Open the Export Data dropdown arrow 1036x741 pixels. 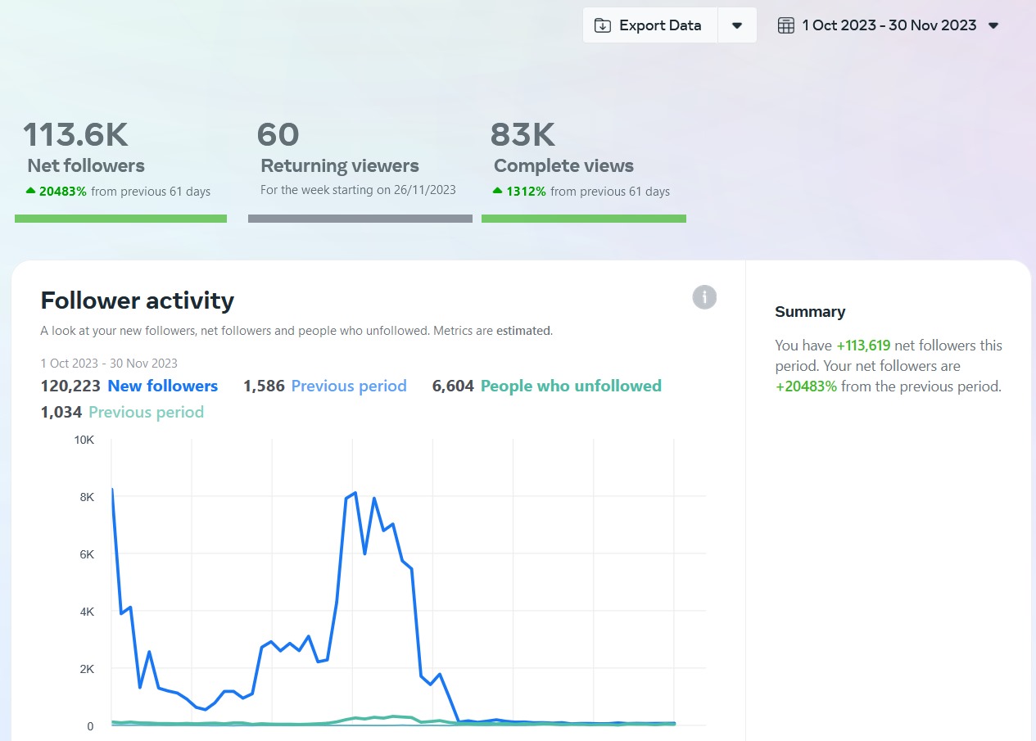pyautogui.click(x=737, y=25)
